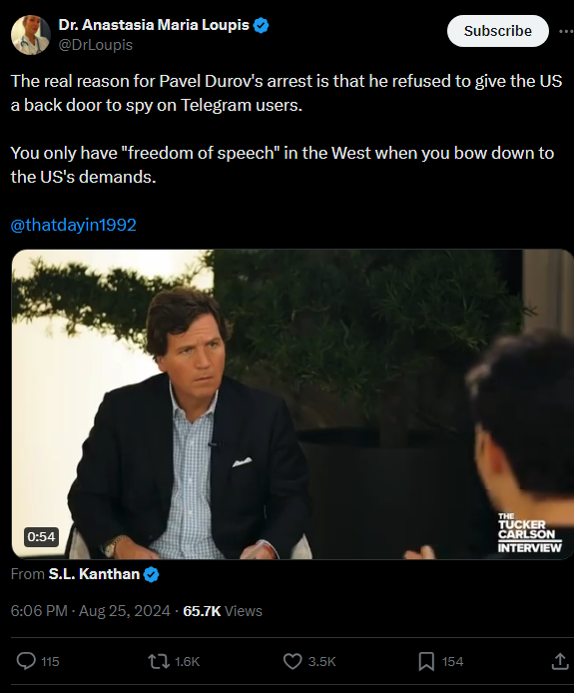Open the three-dot more options menu
Viewport: 574px width, 693px height.
point(566,31)
